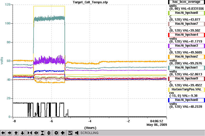Viewport: 205px width, 136px height.
Task: Select the hac_bcm_average curve legend
Action: coord(186,2)
